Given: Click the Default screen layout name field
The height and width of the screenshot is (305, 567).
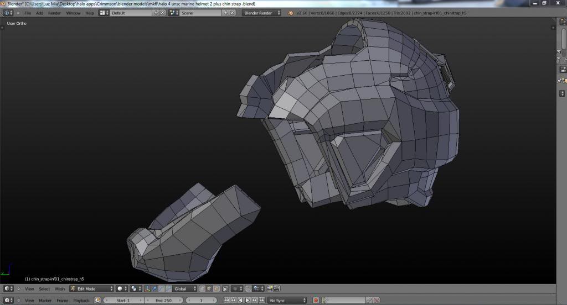Looking at the screenshot, I should [x=131, y=13].
